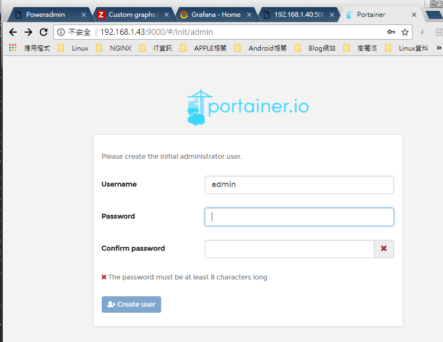The height and width of the screenshot is (342, 443).
Task: Close the 192.168.1.40 tab
Action: (332, 15)
